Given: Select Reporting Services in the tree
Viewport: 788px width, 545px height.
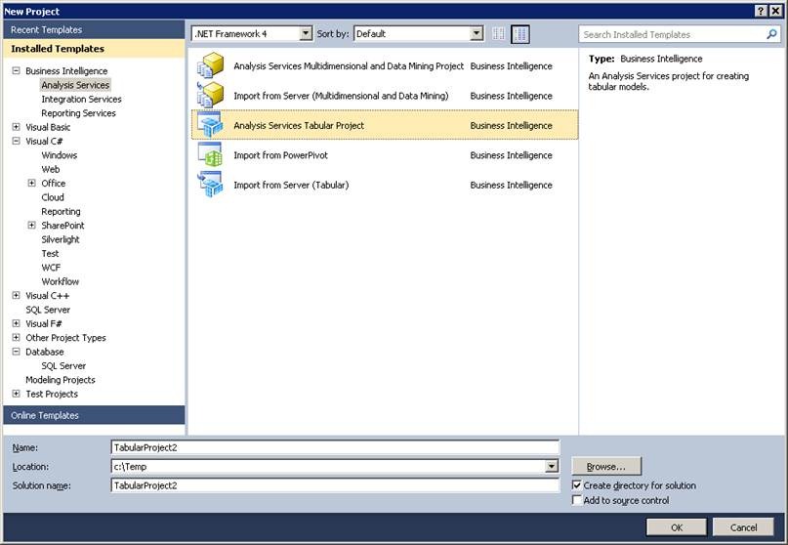Looking at the screenshot, I should [78, 113].
